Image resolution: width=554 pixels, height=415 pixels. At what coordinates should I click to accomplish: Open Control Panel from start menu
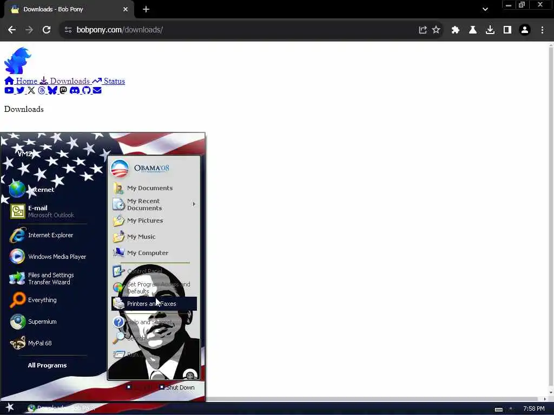[x=154, y=271]
